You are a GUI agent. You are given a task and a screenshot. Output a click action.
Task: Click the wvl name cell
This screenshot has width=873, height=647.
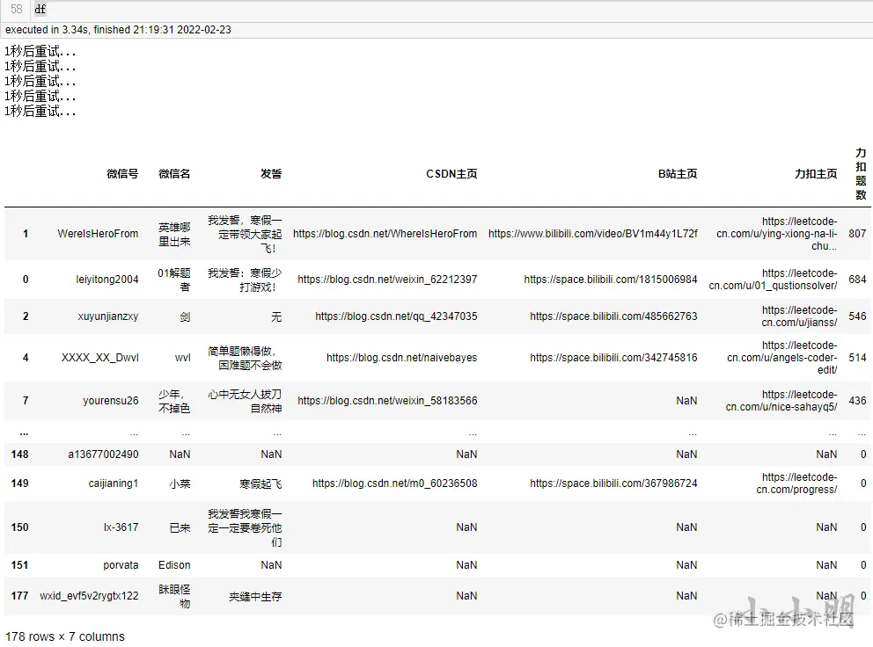183,357
